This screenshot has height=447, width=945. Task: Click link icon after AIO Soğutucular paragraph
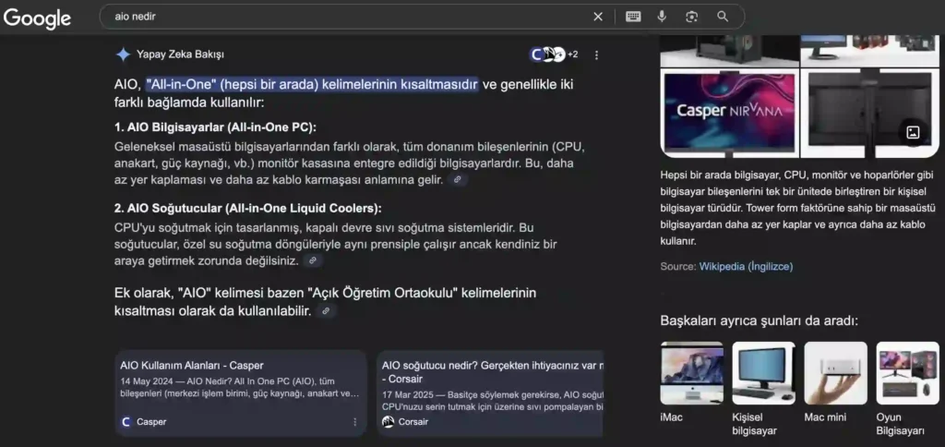312,260
